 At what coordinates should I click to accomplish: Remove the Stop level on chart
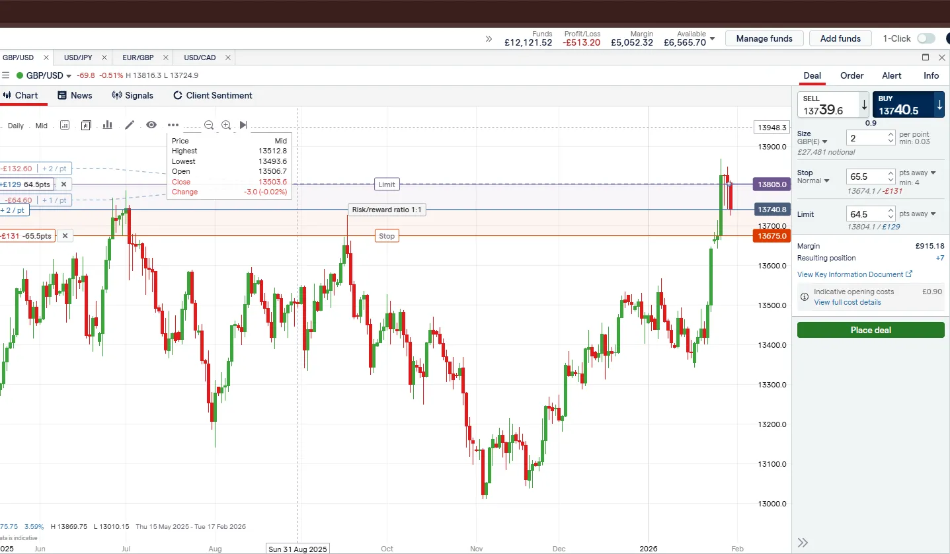coord(65,236)
